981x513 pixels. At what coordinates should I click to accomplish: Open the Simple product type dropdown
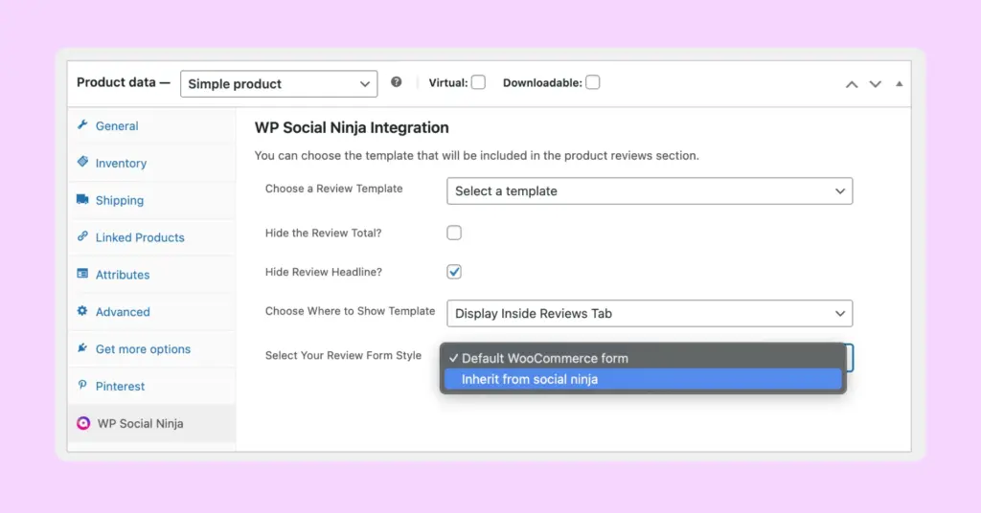(x=279, y=84)
